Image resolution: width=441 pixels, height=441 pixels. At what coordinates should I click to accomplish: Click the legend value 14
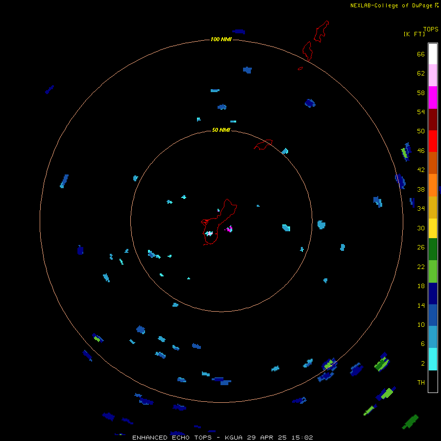(x=421, y=306)
